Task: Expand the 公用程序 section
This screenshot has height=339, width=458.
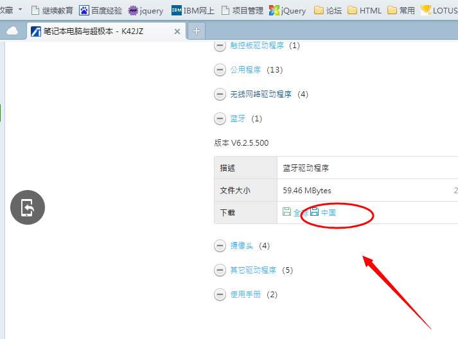Action: [220, 70]
